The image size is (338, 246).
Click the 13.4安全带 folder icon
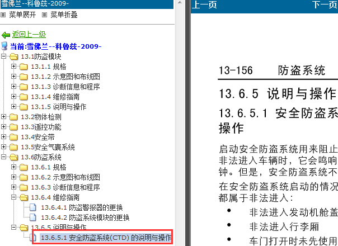coord(13,137)
